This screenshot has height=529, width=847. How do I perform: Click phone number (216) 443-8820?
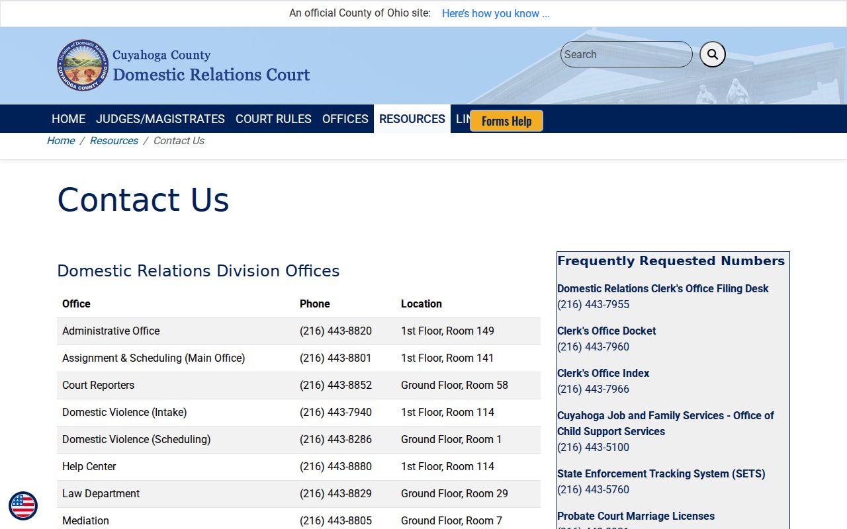click(335, 331)
